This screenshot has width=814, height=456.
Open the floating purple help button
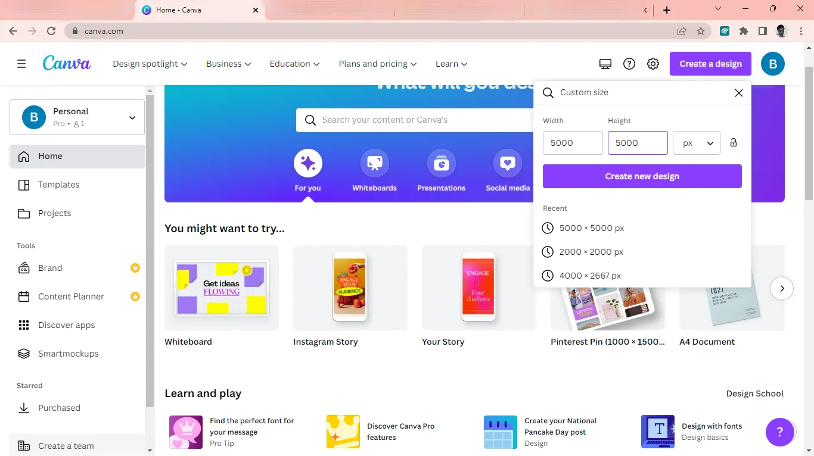click(779, 432)
